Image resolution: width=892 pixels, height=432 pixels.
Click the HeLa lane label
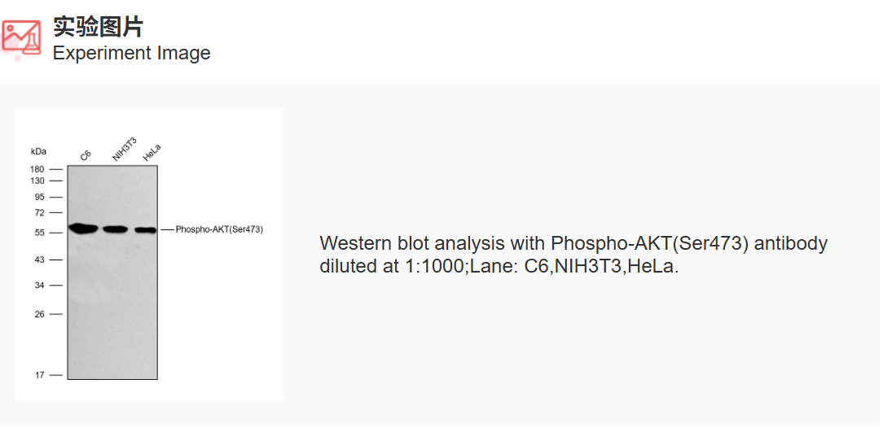point(152,152)
